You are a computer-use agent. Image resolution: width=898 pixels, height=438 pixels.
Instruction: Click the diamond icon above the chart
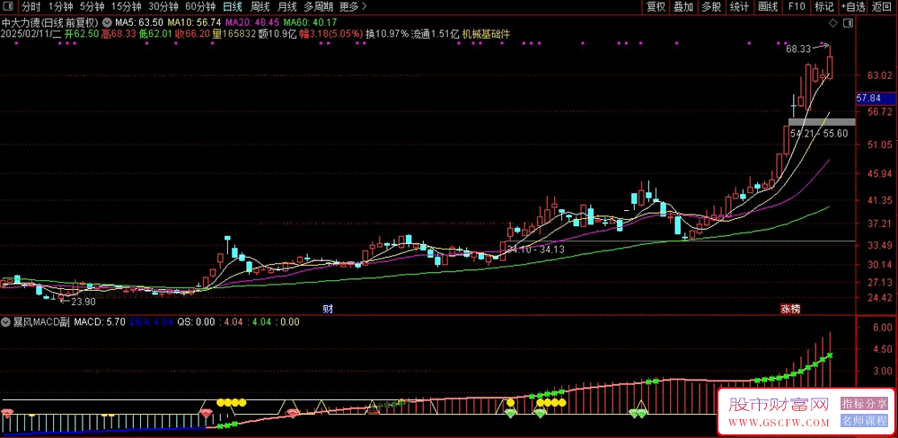(833, 23)
